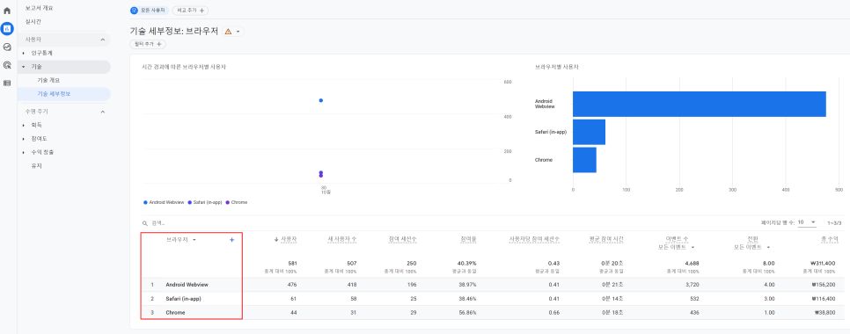Open the Home icon in left rail
The image size is (850, 334).
tap(7, 11)
